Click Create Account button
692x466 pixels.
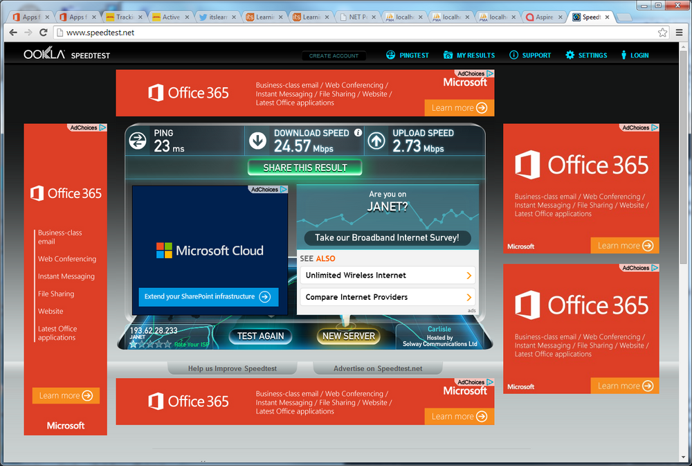pyautogui.click(x=334, y=55)
